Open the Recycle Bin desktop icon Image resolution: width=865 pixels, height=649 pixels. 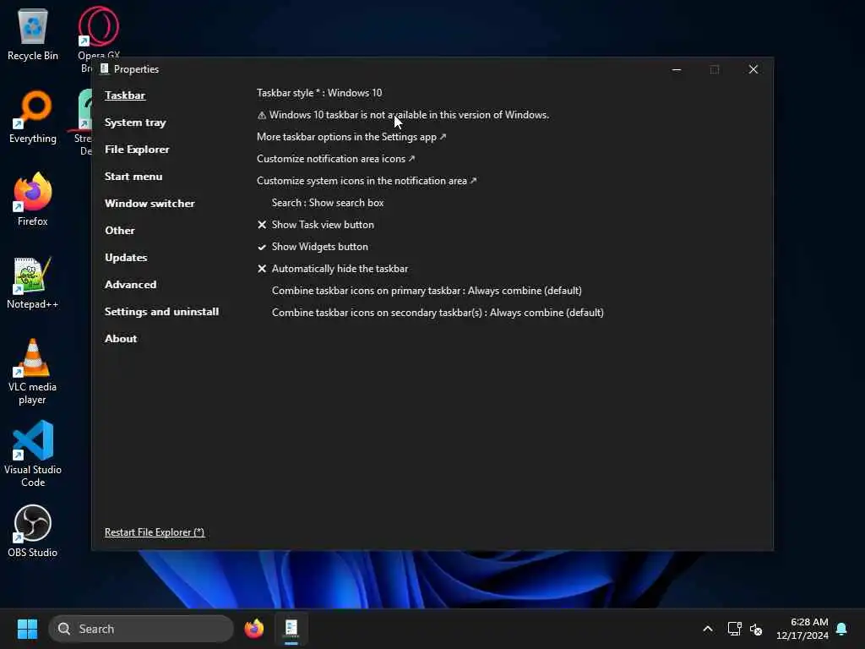click(33, 34)
